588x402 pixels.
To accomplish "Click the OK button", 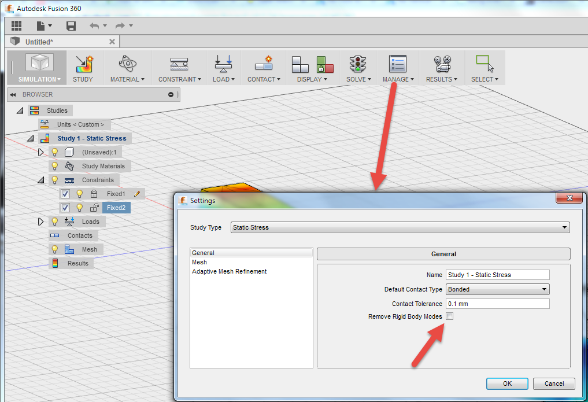I will click(x=506, y=383).
